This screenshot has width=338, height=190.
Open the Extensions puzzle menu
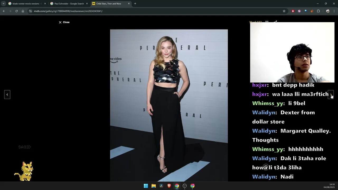point(318,11)
